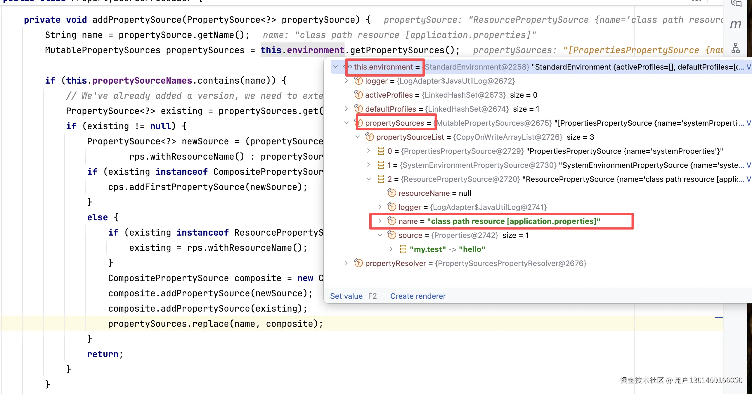Expand the SystemEnvironmentPropertySource entry 1

(369, 165)
